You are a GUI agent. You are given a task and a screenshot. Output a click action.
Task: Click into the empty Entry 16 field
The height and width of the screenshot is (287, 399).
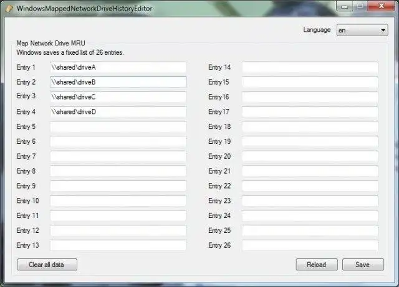point(310,97)
